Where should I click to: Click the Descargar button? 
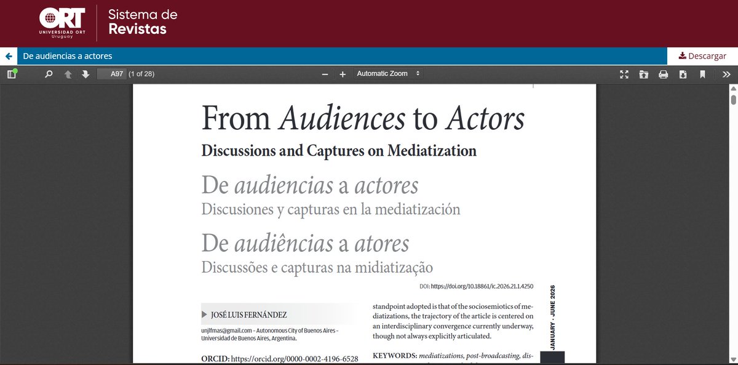tap(702, 56)
